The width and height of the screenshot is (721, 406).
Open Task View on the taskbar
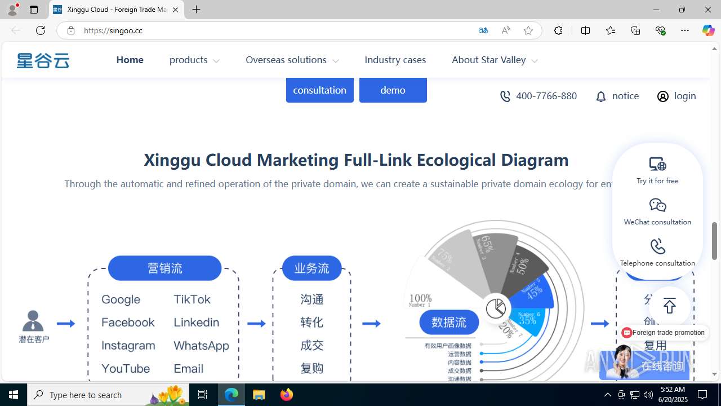pos(203,395)
